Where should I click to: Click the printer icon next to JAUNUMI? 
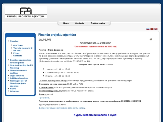pos(151,39)
